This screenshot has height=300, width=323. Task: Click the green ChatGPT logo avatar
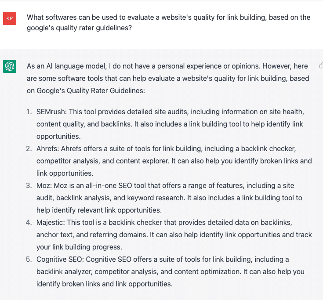[10, 66]
